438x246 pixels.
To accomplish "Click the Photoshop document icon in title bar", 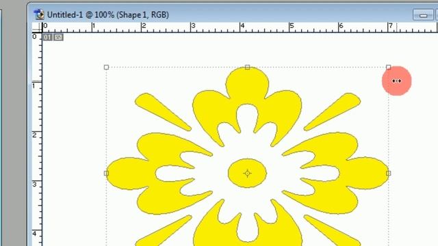I will pyautogui.click(x=39, y=14).
